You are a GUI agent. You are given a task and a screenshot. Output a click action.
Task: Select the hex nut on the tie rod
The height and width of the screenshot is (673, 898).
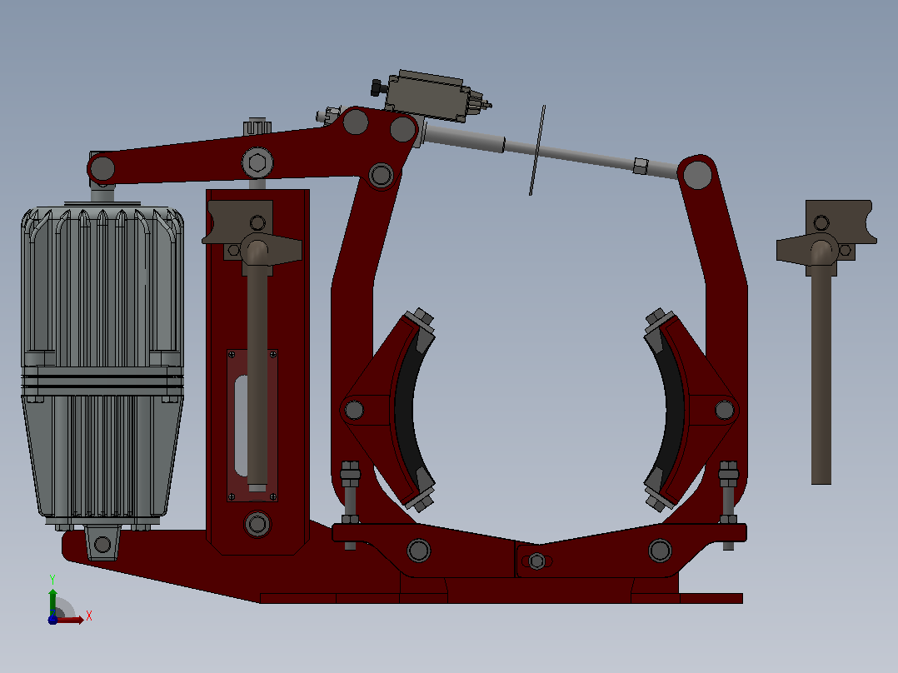(641, 166)
